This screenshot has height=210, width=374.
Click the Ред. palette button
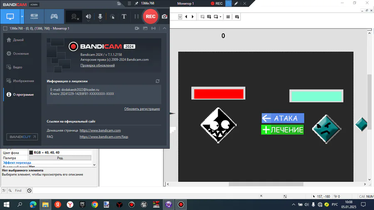[60, 158]
